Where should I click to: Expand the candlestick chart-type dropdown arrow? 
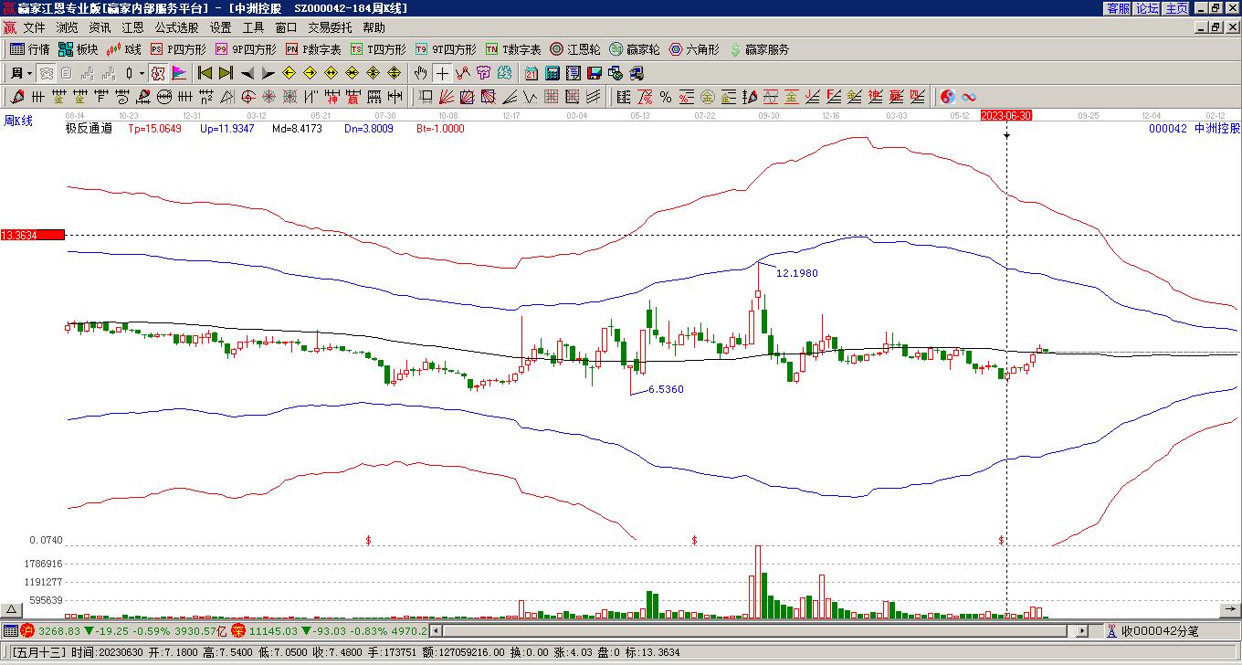142,73
